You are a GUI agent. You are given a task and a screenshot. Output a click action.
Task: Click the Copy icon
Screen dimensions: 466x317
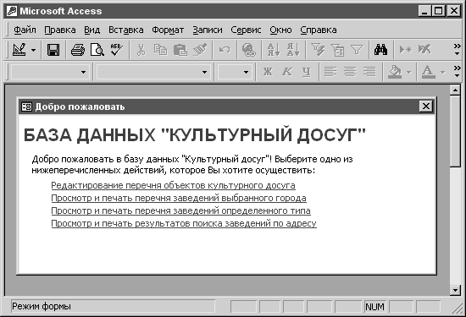coord(160,50)
